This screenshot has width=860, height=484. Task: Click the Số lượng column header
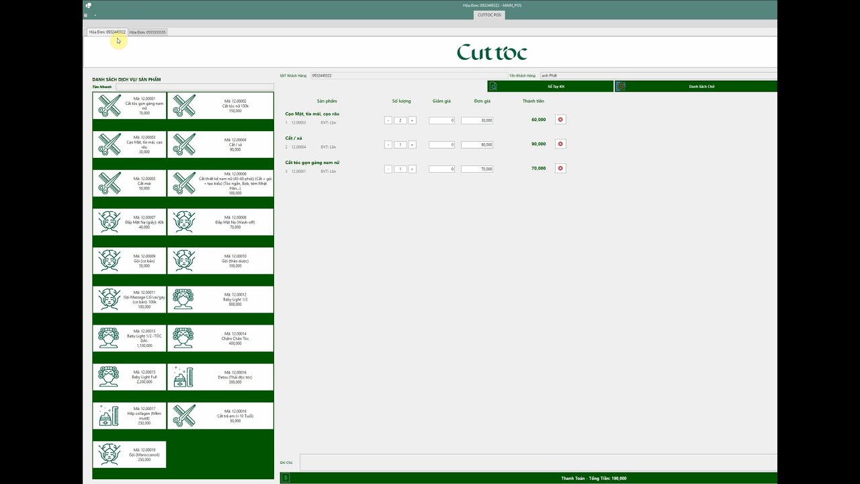401,101
